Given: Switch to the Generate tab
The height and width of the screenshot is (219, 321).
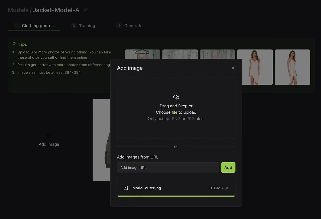Looking at the screenshot, I should [x=129, y=26].
